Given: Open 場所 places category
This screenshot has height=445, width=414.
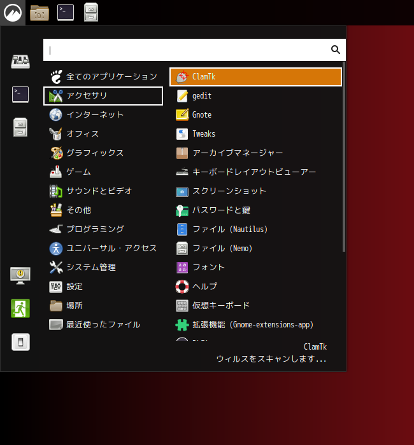Looking at the screenshot, I should coord(103,306).
